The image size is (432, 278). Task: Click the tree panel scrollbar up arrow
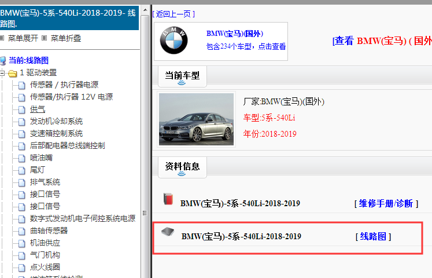[145, 10]
